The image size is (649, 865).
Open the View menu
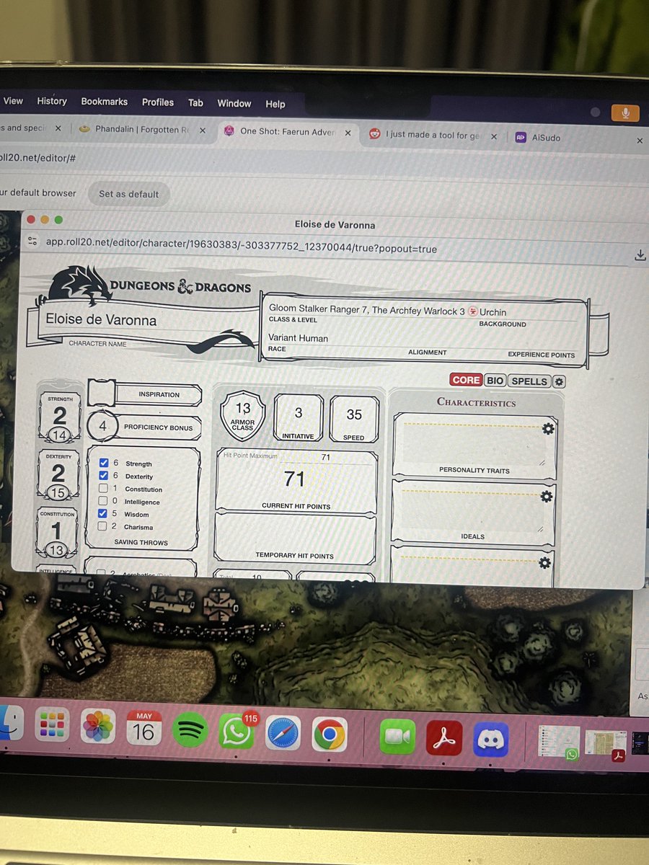pyautogui.click(x=13, y=101)
